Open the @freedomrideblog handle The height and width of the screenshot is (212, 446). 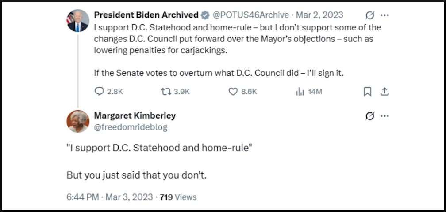[131, 127]
